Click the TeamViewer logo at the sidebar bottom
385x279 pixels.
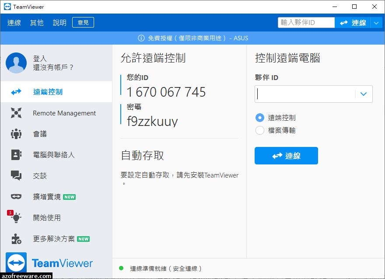point(49,263)
